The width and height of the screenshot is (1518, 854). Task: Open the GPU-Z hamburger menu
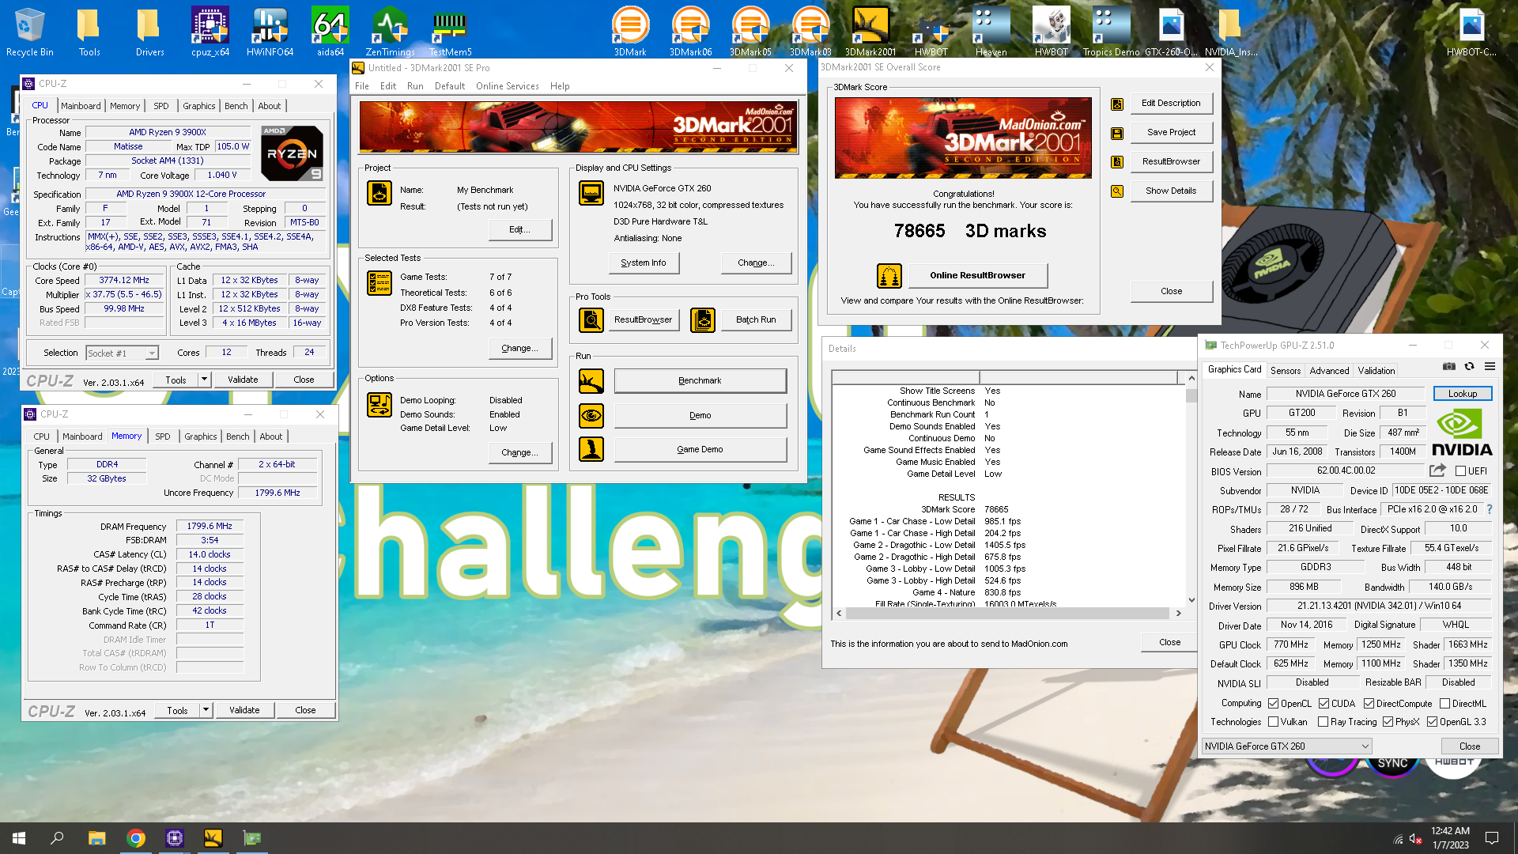coord(1490,366)
